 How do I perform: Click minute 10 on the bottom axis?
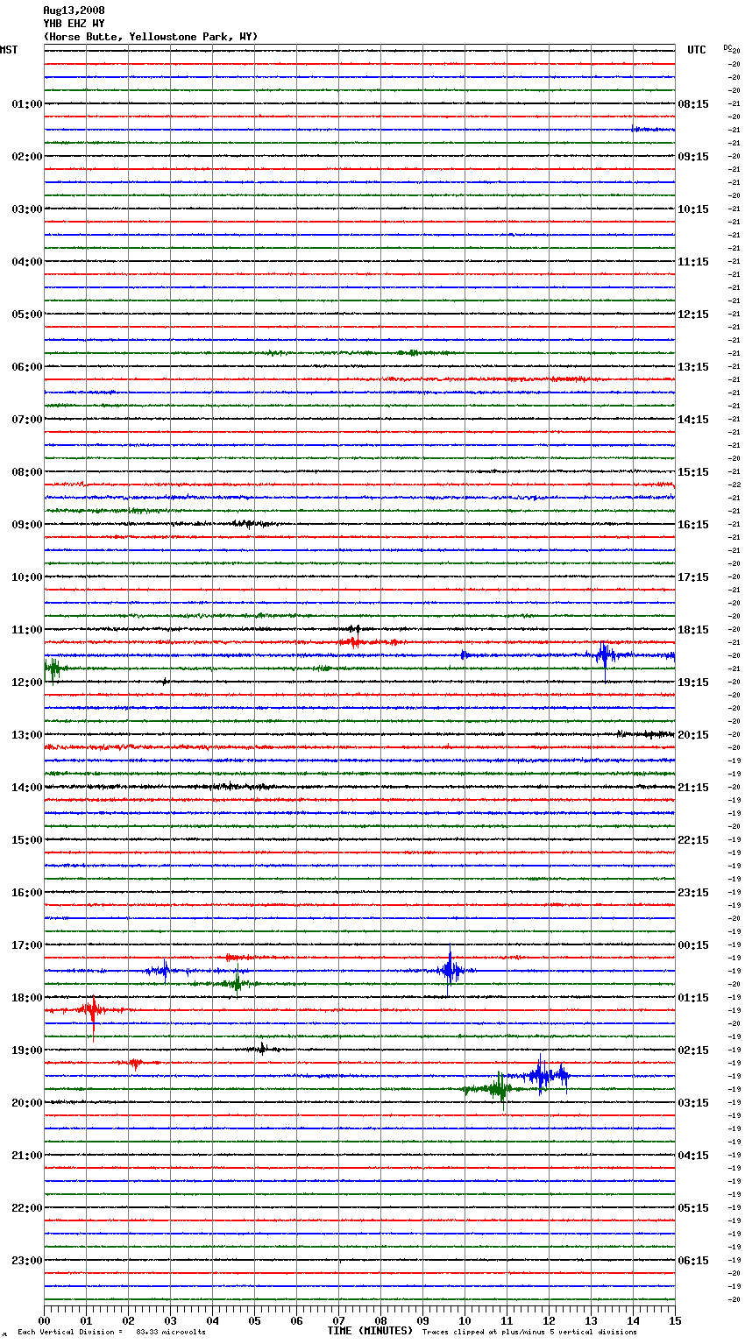[465, 1320]
